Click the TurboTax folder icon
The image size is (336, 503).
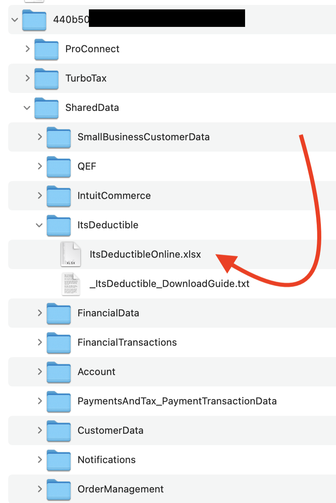(46, 78)
